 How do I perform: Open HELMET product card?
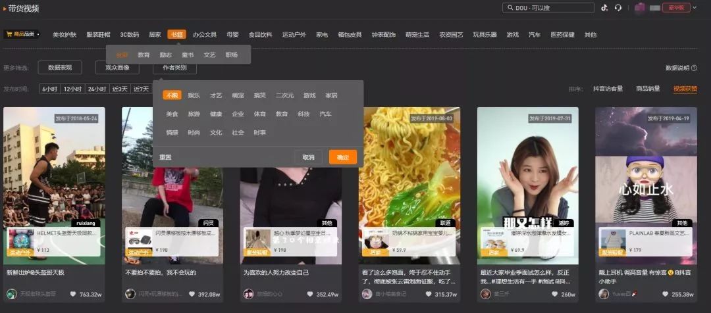pos(53,242)
